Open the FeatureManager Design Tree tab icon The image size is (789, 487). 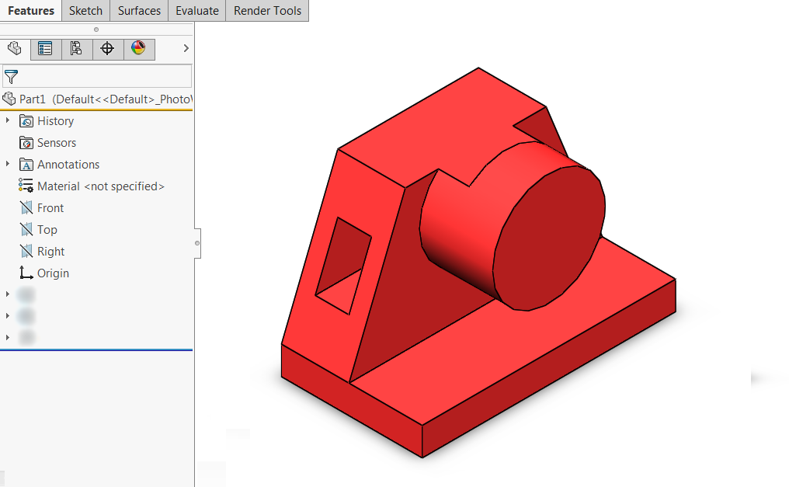[x=15, y=49]
